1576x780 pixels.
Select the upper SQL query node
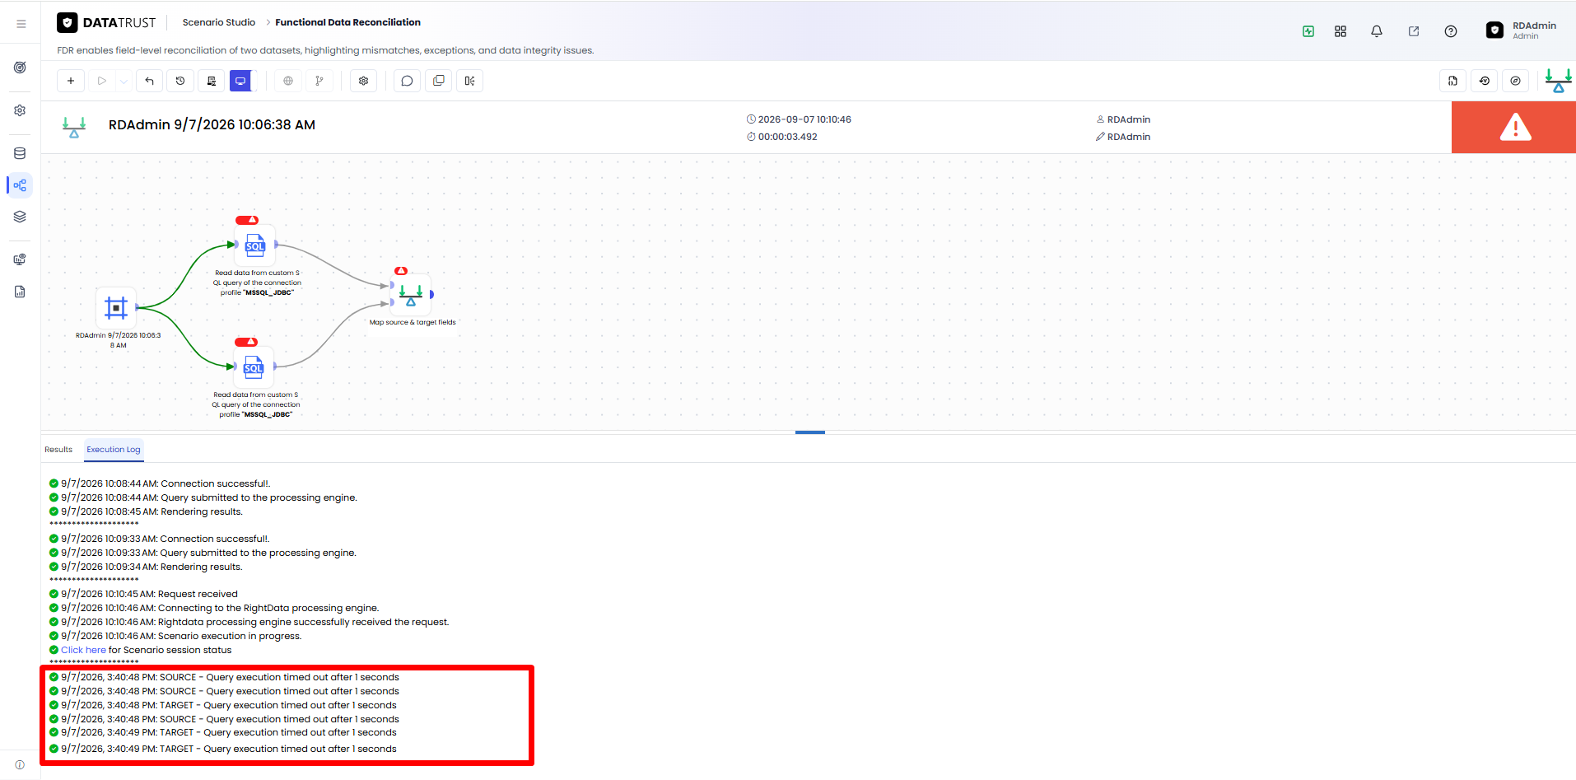[x=255, y=245]
